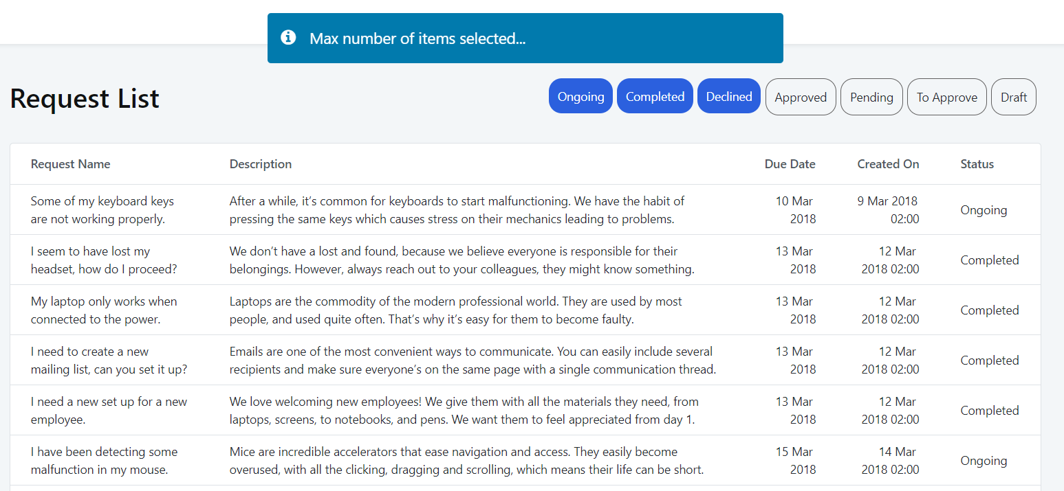Click the '14 Mar 2018 02:00' created date
Screen dimensions: 1064x491
tap(890, 461)
